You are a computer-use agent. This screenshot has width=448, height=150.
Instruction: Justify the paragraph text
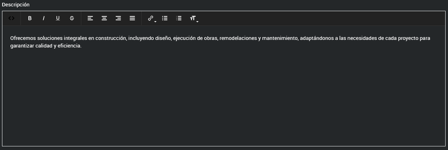point(132,18)
